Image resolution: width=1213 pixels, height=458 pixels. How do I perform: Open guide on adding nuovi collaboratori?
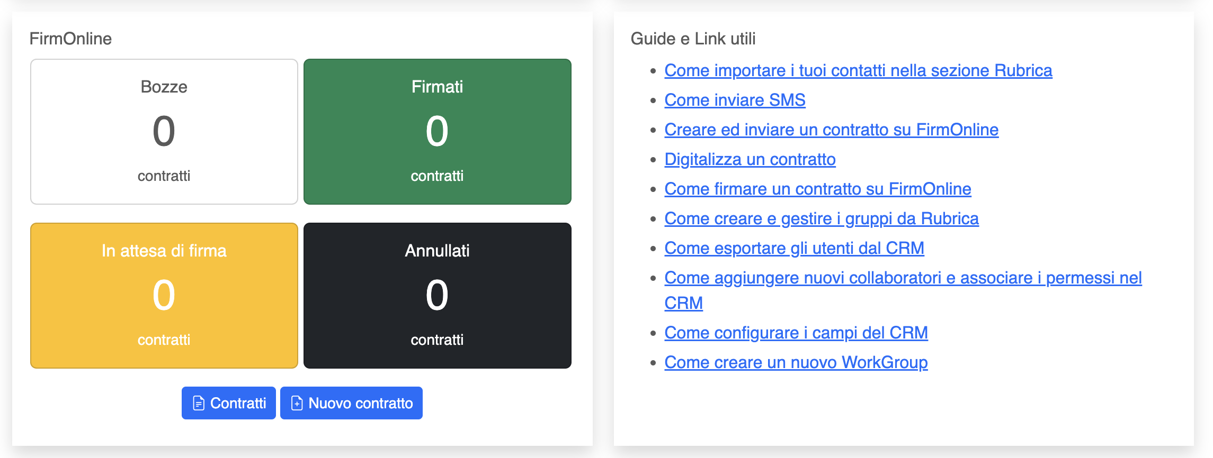point(903,278)
